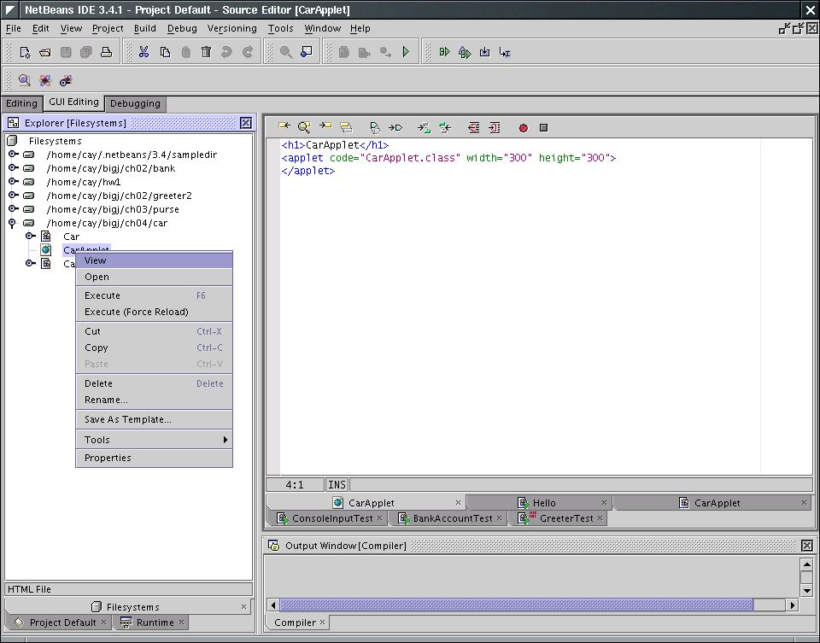Click the New file toolbar icon
Image resolution: width=820 pixels, height=643 pixels.
pyautogui.click(x=25, y=52)
